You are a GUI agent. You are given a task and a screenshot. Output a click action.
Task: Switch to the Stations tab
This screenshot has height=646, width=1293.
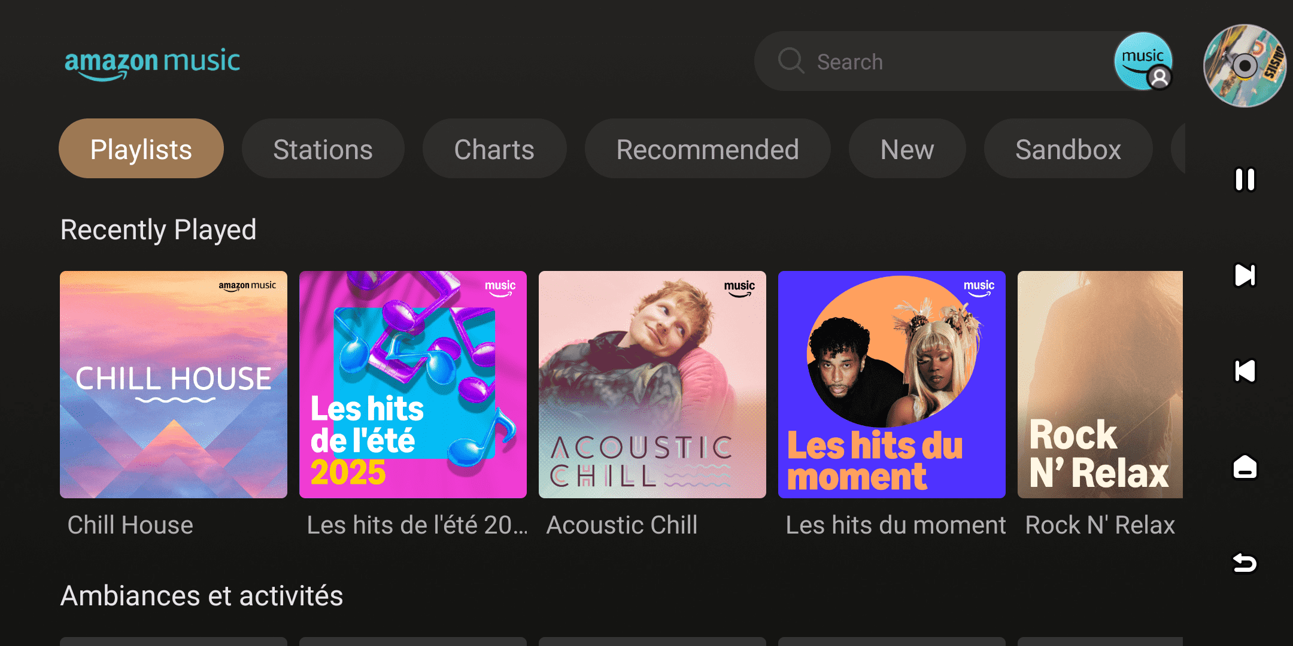[x=323, y=149]
